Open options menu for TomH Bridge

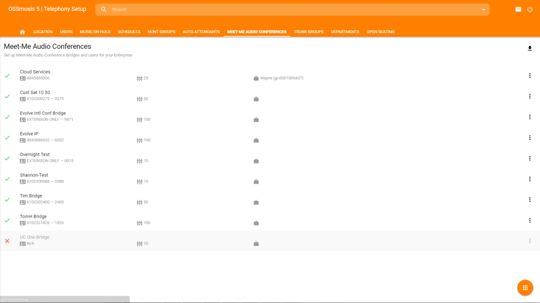530,220
